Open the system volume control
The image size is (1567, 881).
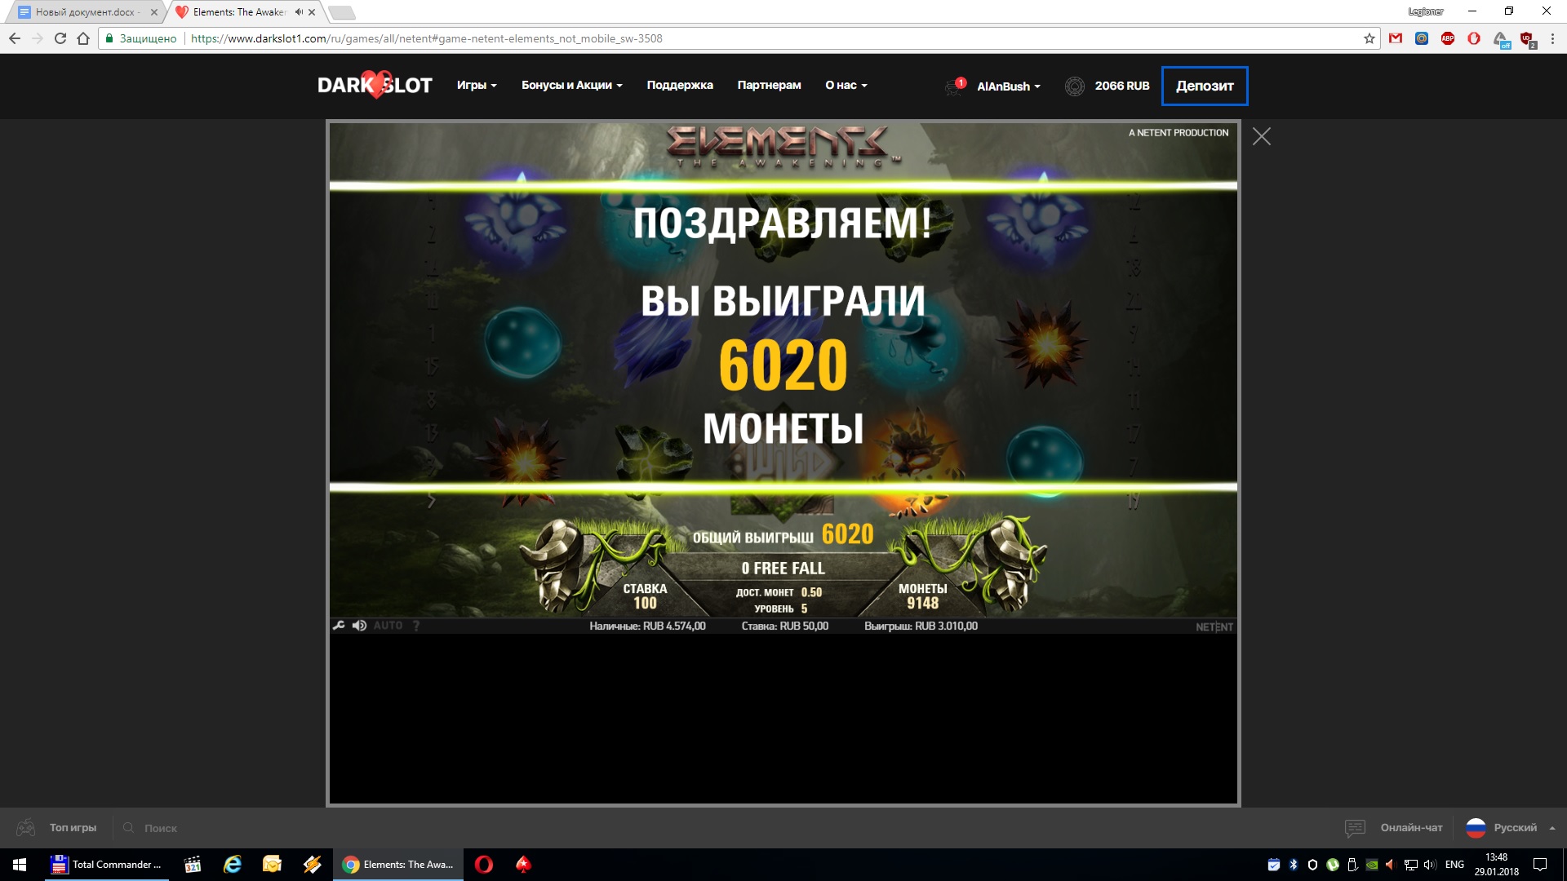pyautogui.click(x=1430, y=865)
